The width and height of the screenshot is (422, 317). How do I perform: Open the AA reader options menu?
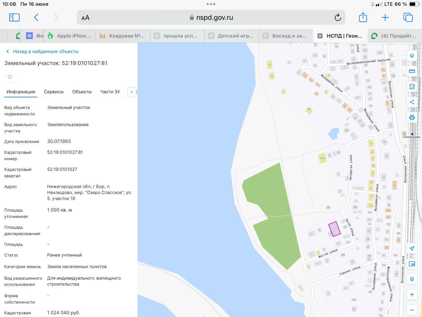[85, 18]
